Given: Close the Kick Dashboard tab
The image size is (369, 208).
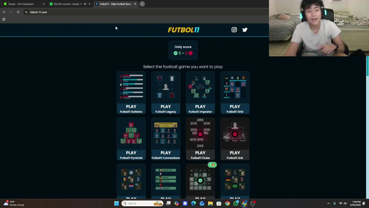Looking at the screenshot, I should [x=44, y=4].
